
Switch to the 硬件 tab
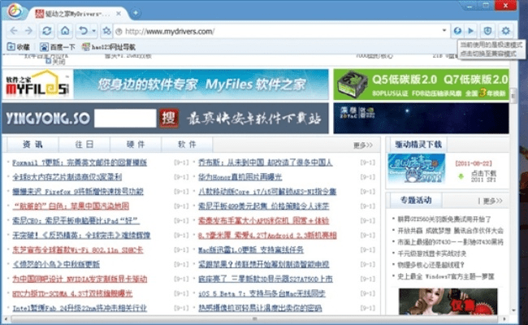click(136, 145)
